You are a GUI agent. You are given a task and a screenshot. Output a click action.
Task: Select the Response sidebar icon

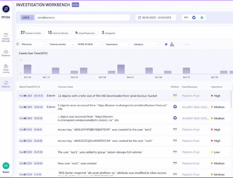pos(6,83)
